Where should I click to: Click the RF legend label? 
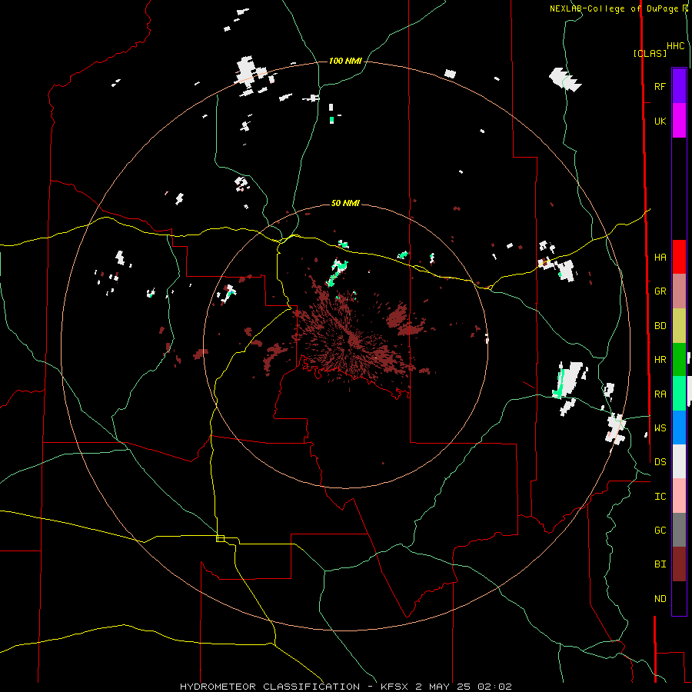click(x=660, y=86)
